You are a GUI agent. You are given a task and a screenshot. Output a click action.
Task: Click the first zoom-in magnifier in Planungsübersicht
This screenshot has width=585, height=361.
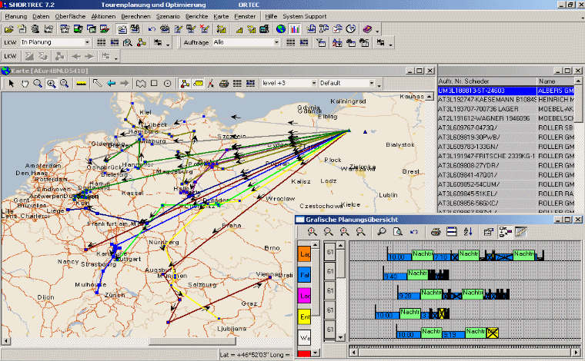tap(313, 232)
